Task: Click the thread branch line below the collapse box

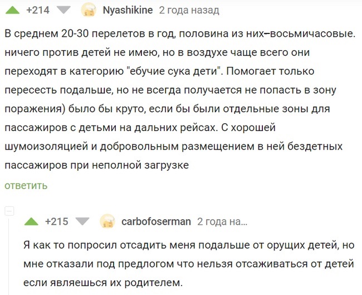Action: coord(8,257)
